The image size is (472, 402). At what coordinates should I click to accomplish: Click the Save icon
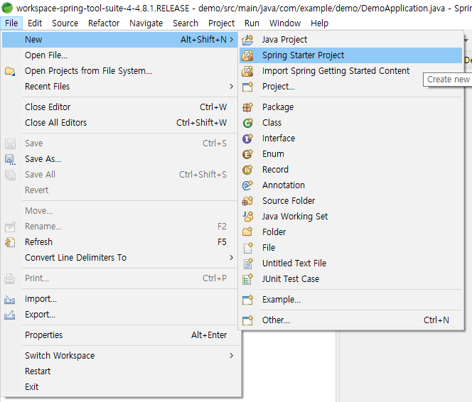click(x=10, y=143)
